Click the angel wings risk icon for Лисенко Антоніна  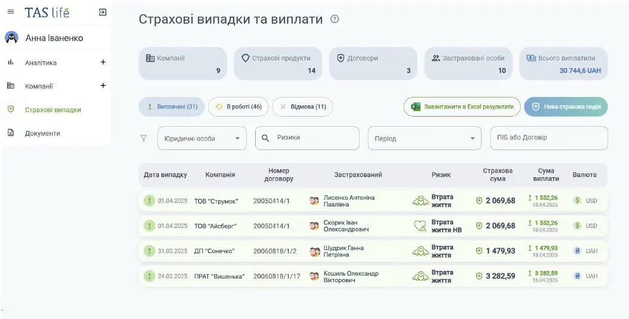[420, 201]
